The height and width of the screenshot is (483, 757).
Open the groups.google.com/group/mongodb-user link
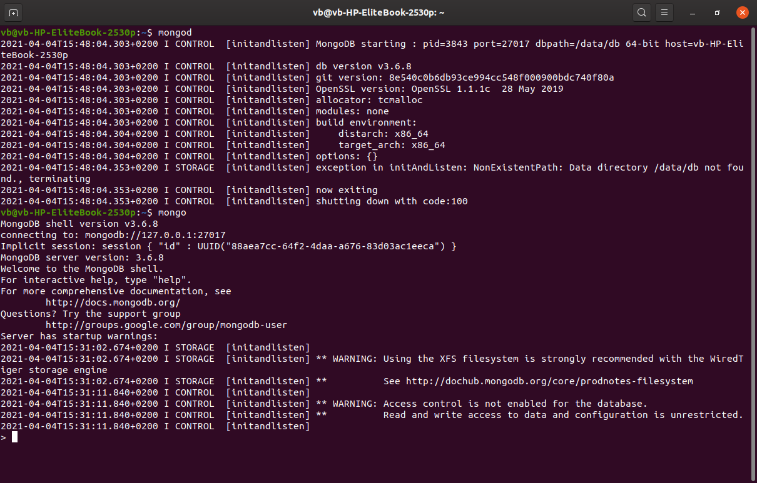166,325
